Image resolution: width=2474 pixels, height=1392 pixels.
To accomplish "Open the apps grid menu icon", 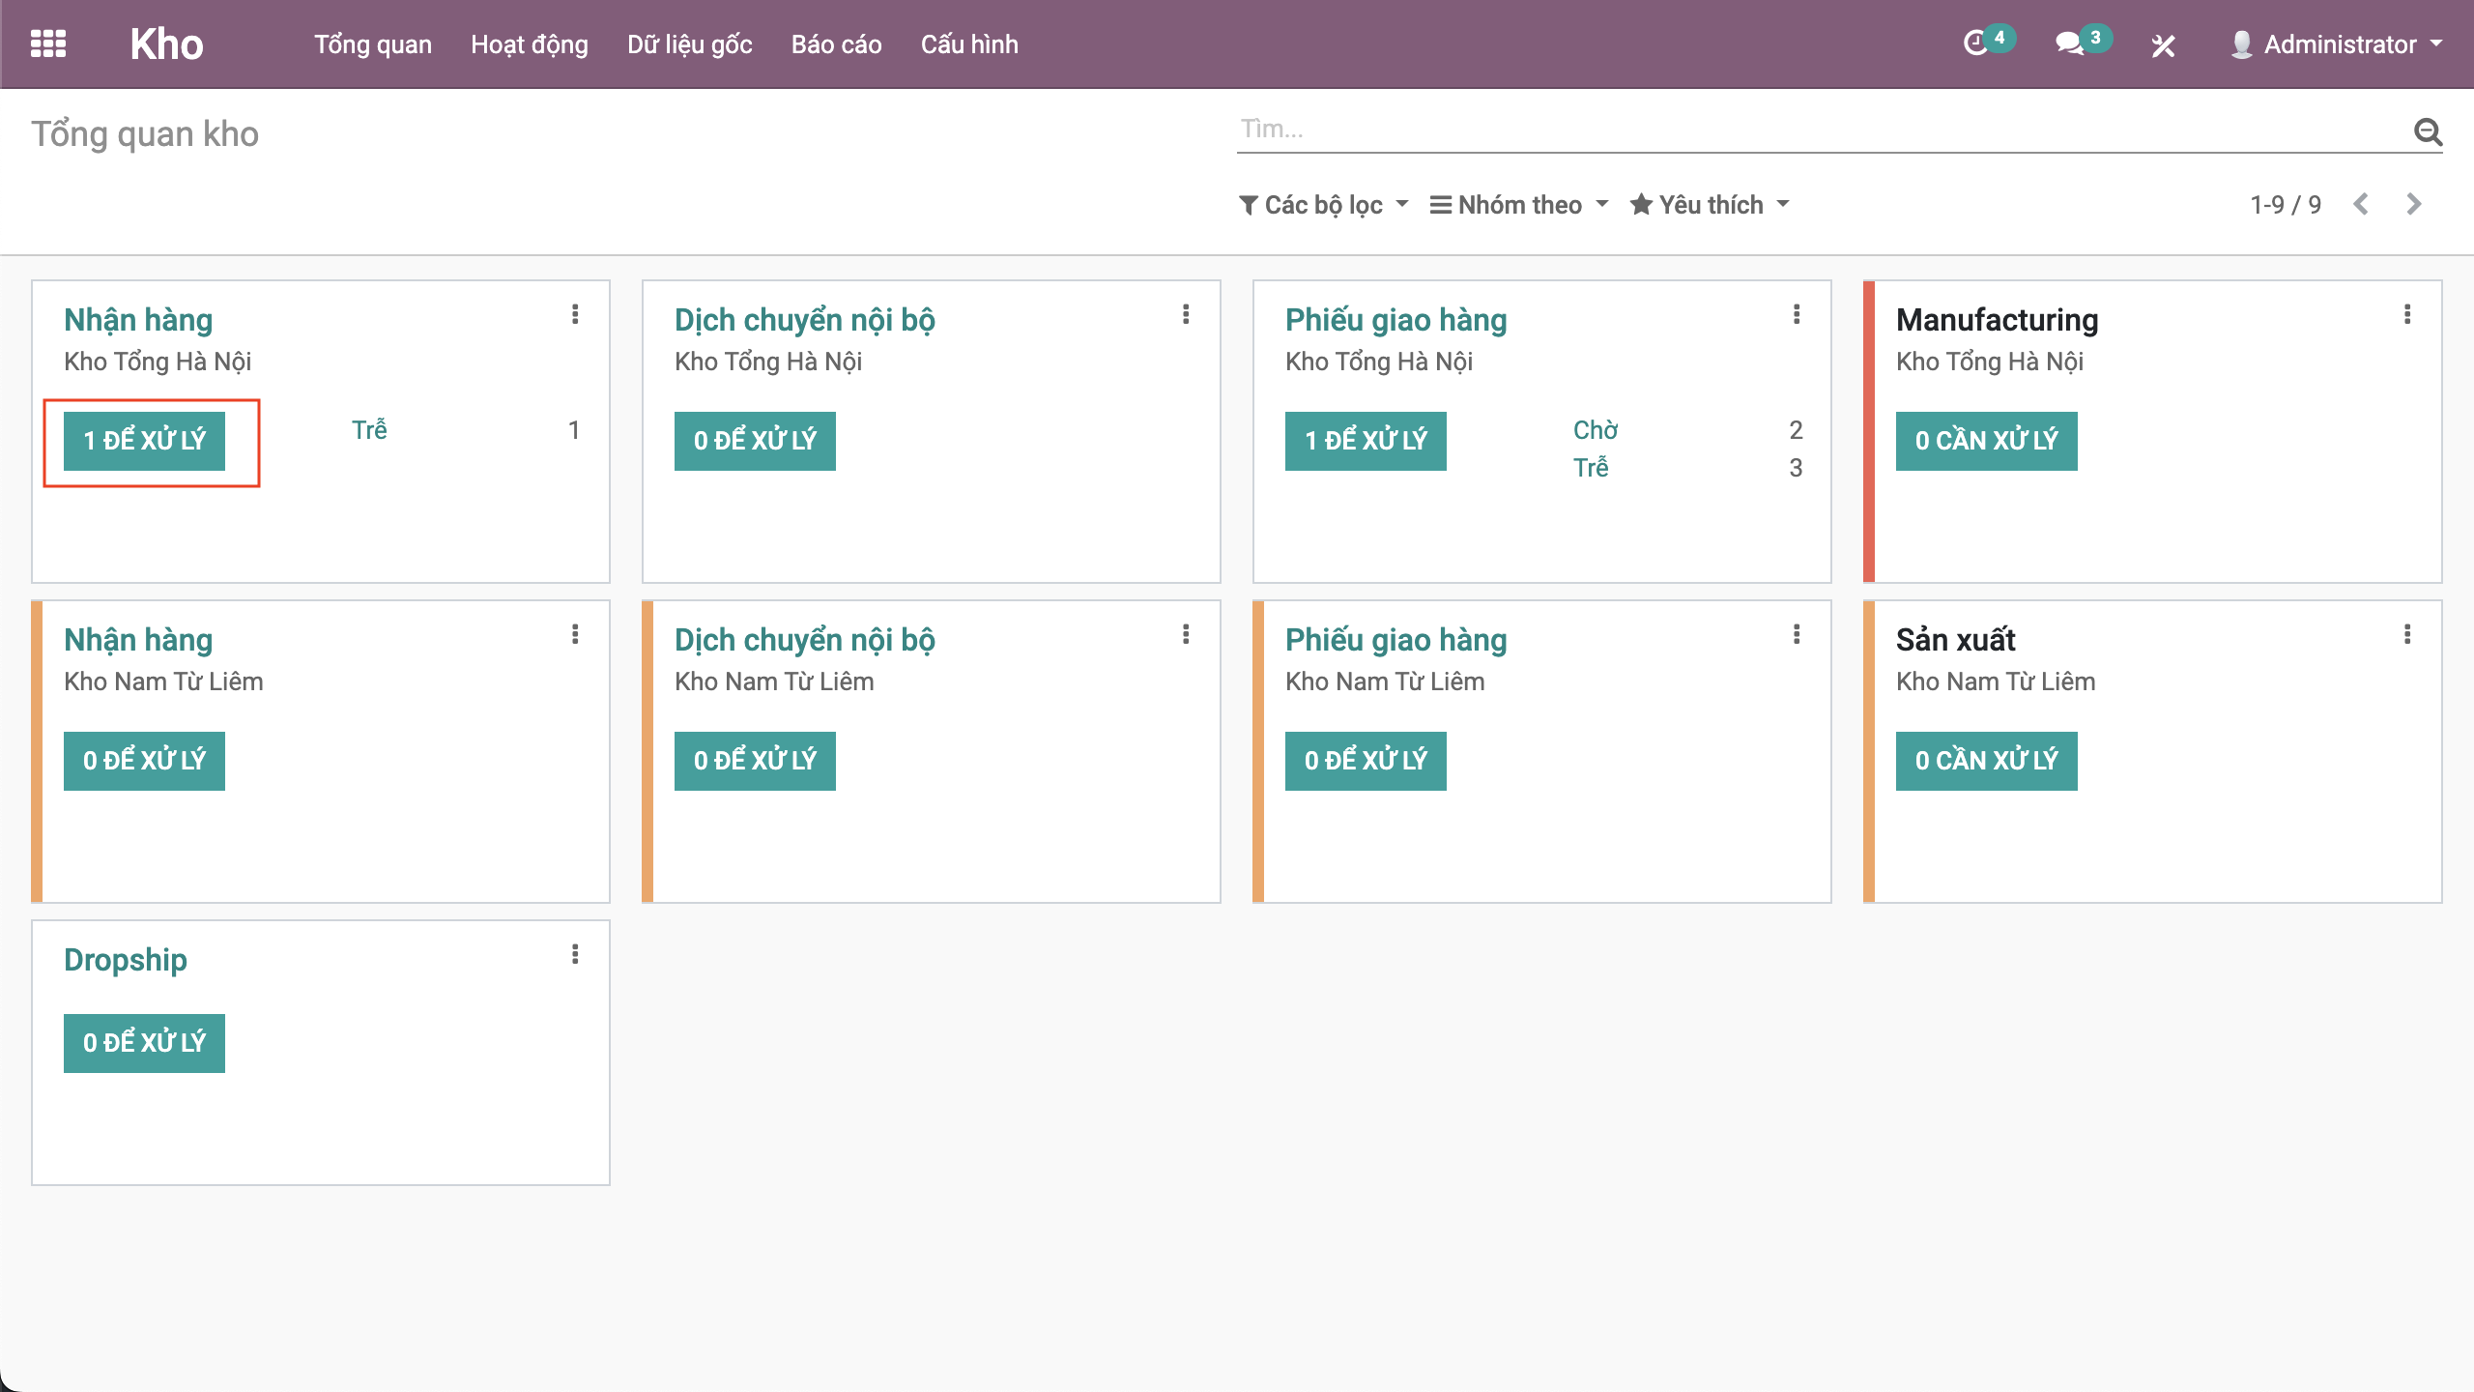I will [48, 44].
